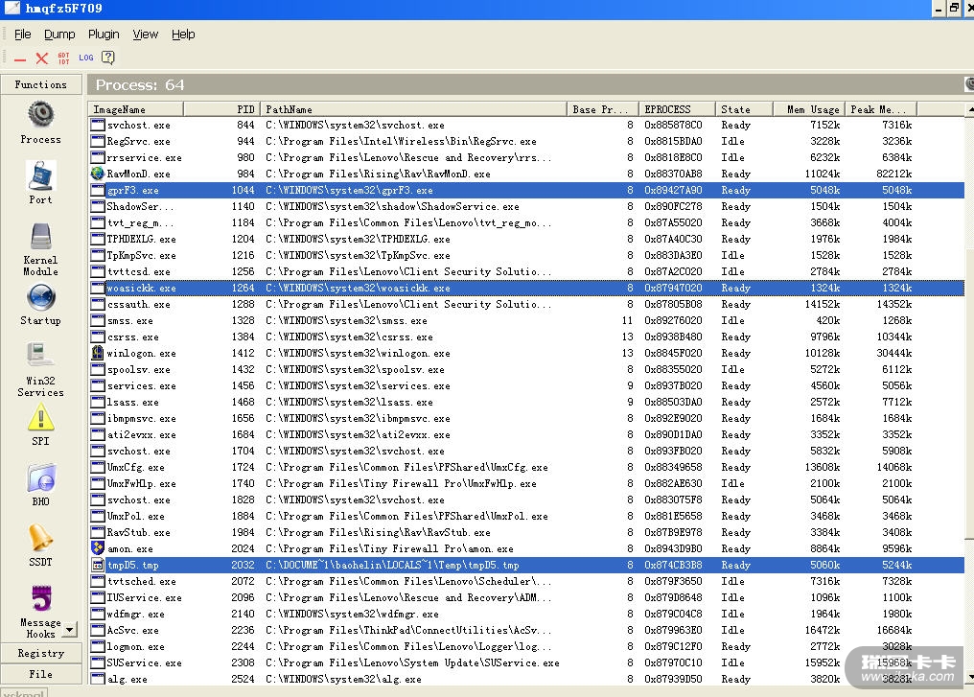This screenshot has height=697, width=974.
Task: Click the SPI warning icon
Action: (40, 418)
